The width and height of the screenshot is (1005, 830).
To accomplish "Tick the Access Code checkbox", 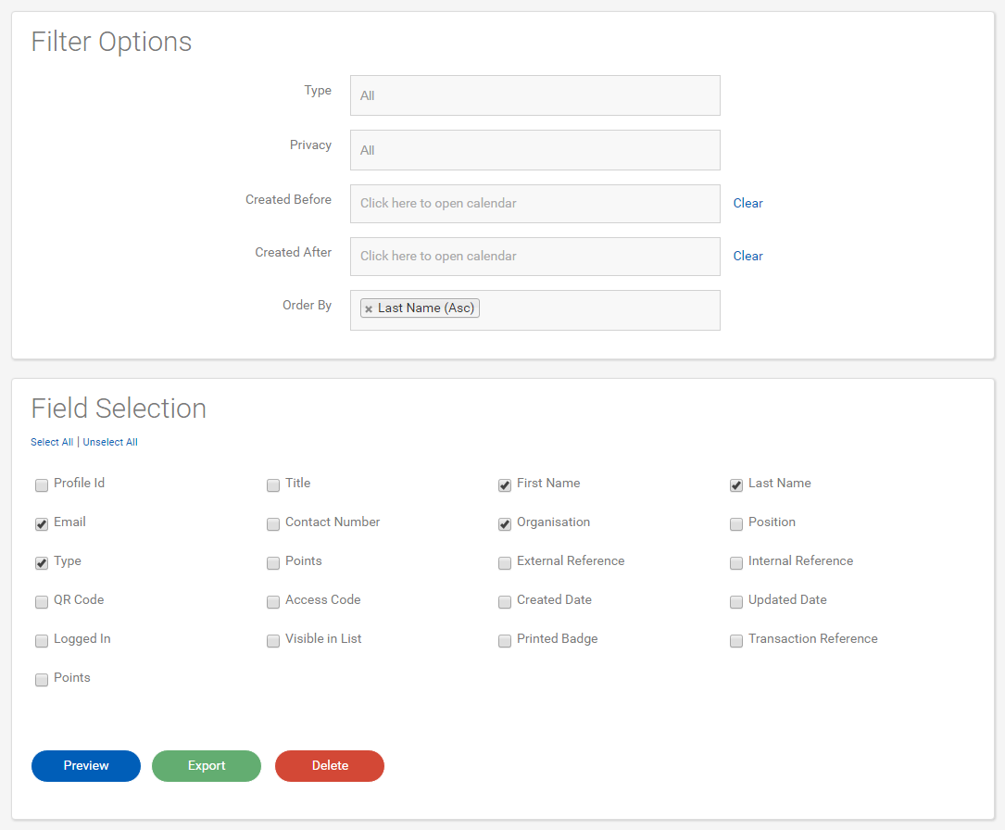I will point(273,602).
